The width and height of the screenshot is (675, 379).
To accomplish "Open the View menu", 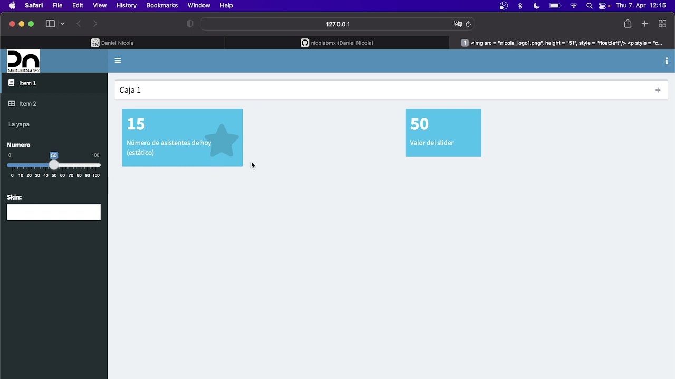I will click(100, 5).
